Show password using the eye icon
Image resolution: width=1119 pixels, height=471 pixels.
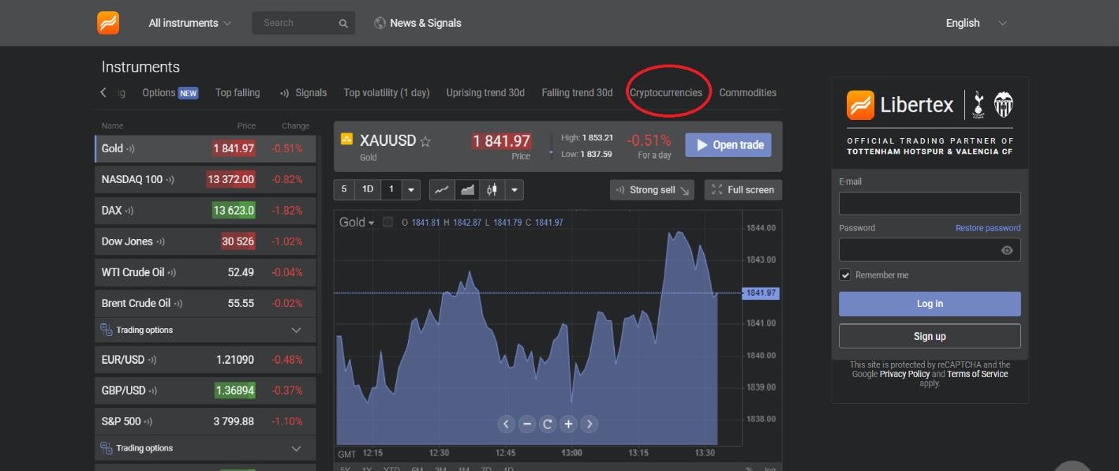click(x=1007, y=250)
